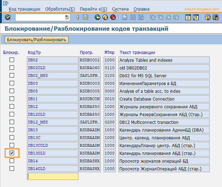Click the Текст транзакции column header
Viewport: 222px width, 187px height.
(x=137, y=53)
